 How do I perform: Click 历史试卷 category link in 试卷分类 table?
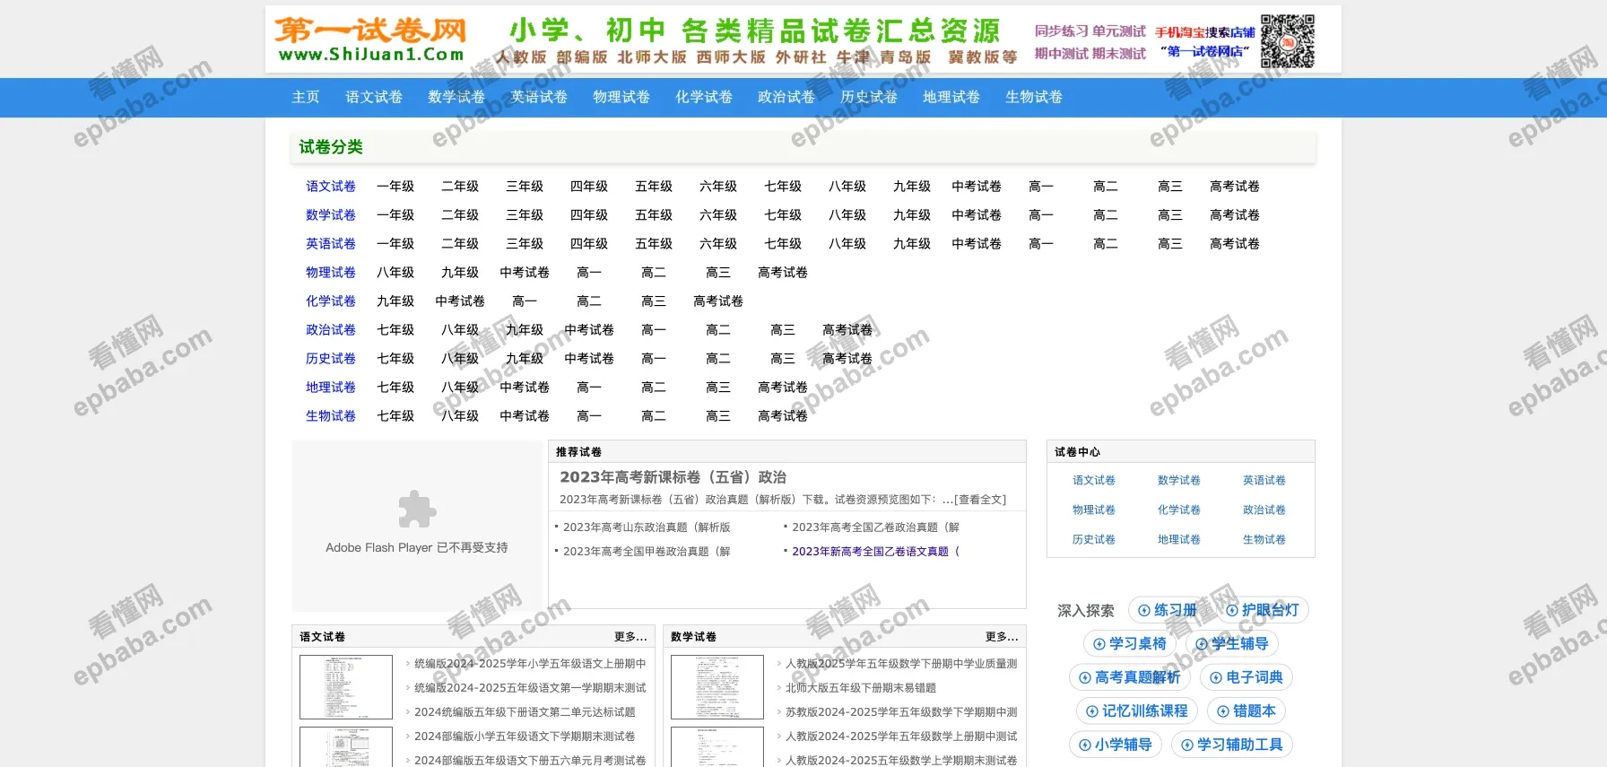331,359
